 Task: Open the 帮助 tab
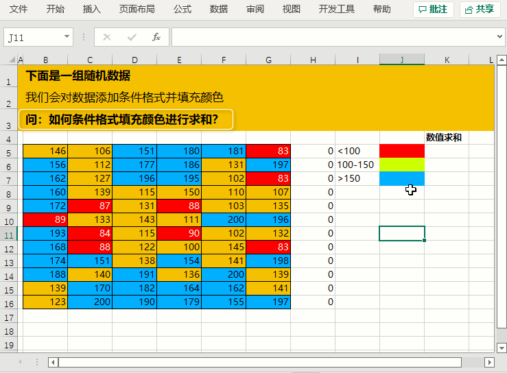(382, 9)
